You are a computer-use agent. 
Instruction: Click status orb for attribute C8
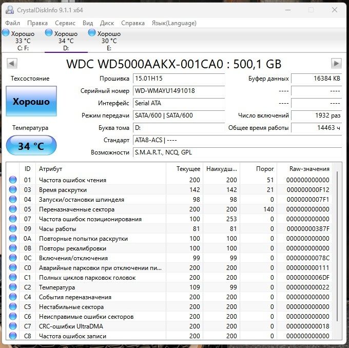click(13, 336)
